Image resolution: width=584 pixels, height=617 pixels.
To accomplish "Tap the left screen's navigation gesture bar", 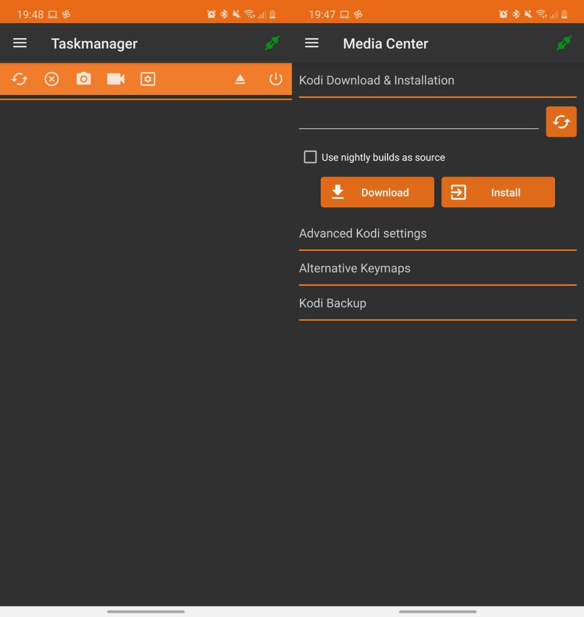I will (x=146, y=612).
